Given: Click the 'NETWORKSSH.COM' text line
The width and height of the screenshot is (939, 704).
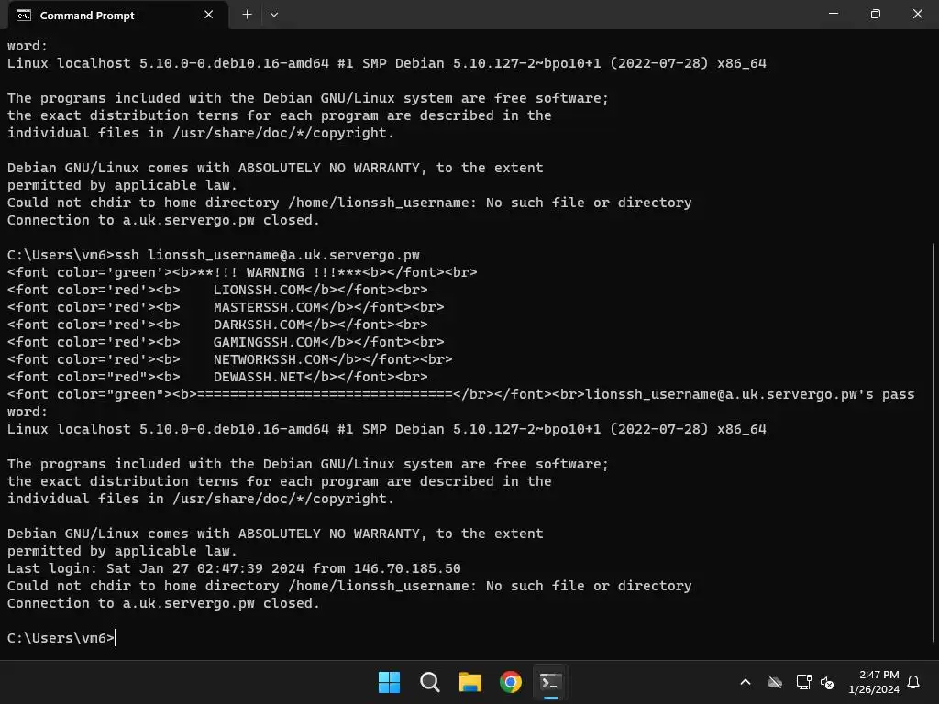Looking at the screenshot, I should coord(230,359).
